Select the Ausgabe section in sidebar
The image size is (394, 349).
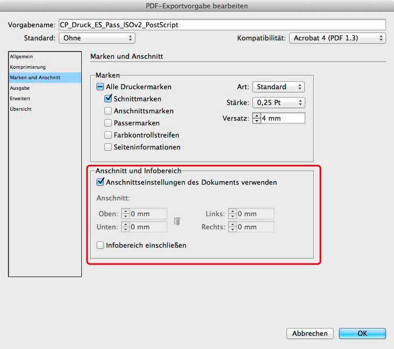(x=45, y=88)
